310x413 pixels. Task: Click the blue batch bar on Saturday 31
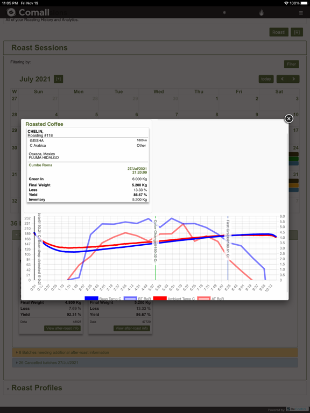[x=294, y=190]
